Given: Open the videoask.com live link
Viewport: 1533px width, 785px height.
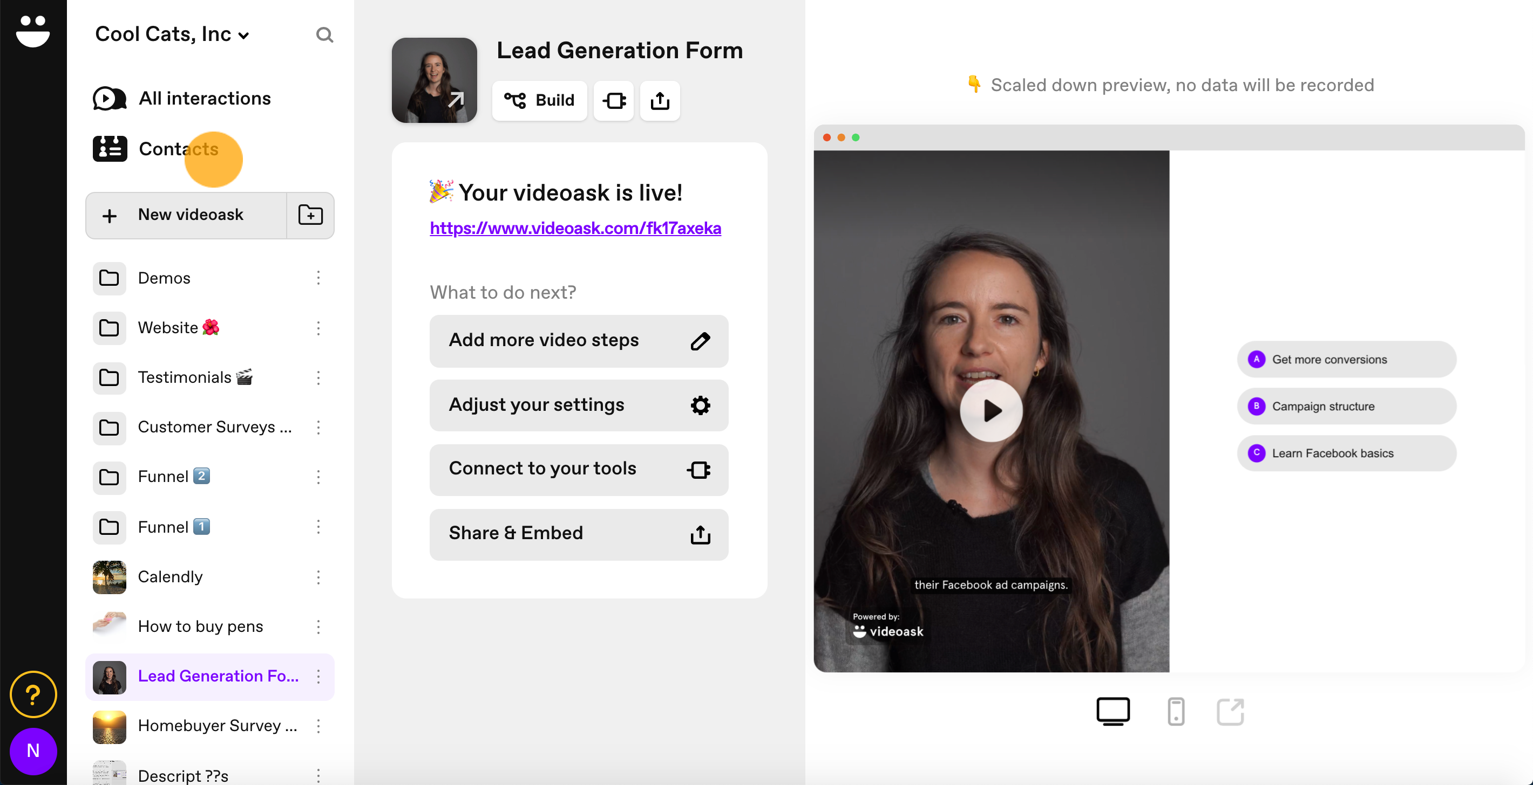Looking at the screenshot, I should [x=575, y=228].
